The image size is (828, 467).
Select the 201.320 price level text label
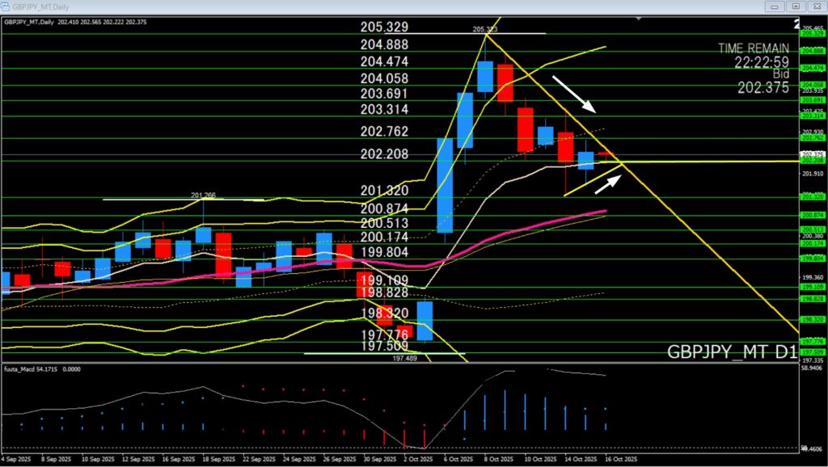384,191
